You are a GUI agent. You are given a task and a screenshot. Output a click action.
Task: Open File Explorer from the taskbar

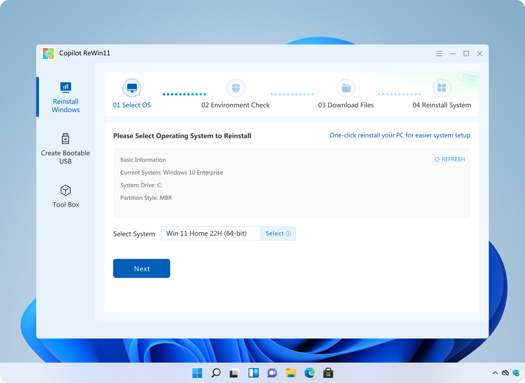(291, 373)
